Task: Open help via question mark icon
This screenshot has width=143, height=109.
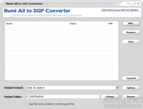Action: (x=128, y=4)
